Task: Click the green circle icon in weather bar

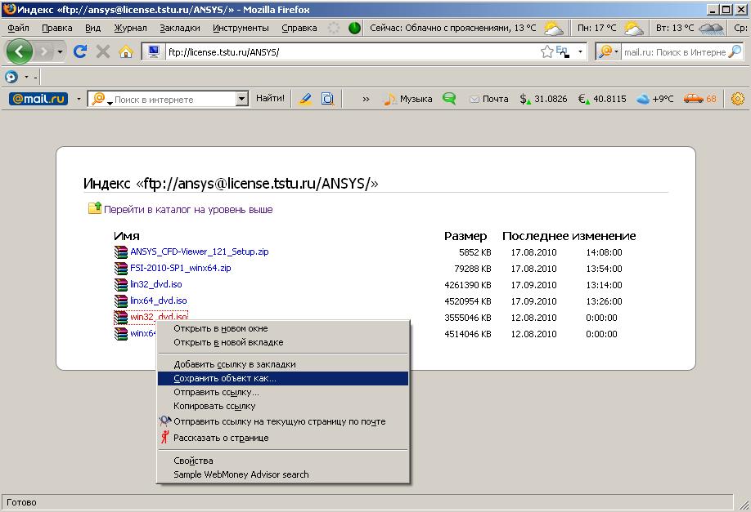Action: pyautogui.click(x=354, y=29)
